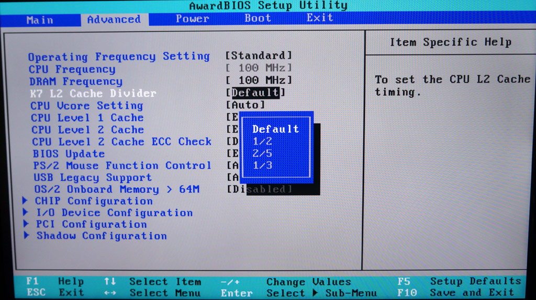Select USB Legacy Support label

(x=93, y=178)
